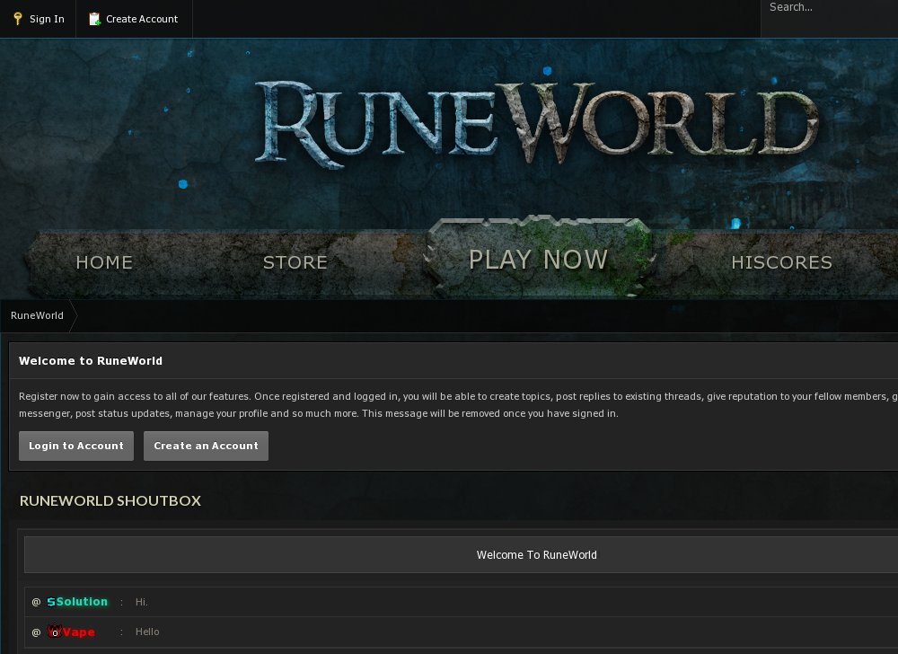This screenshot has height=654, width=898.
Task: Click the RuneWorld logo banner
Action: pyautogui.click(x=539, y=117)
